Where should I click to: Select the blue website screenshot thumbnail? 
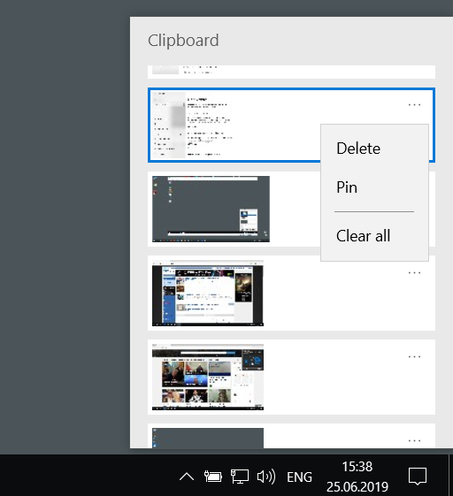point(208,294)
